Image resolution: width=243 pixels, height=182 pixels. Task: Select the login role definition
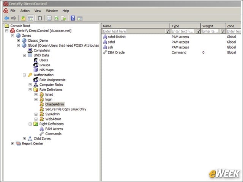tap(49, 99)
